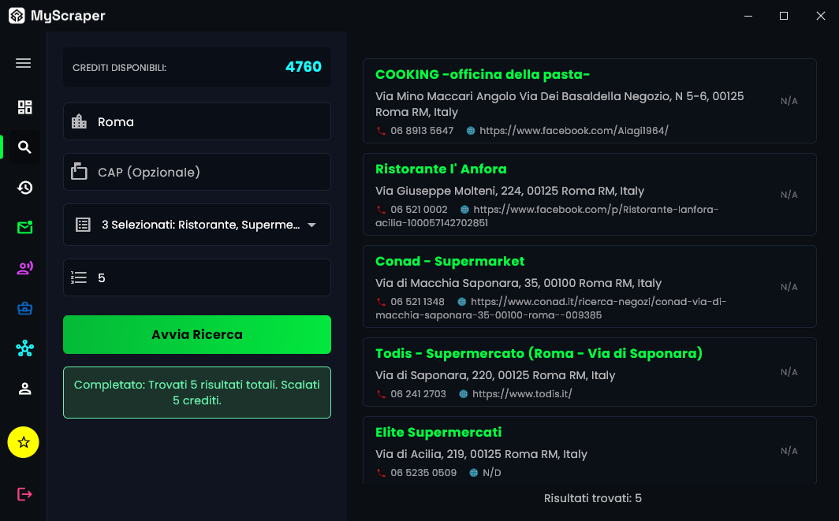Open the user account profile icon

23,389
